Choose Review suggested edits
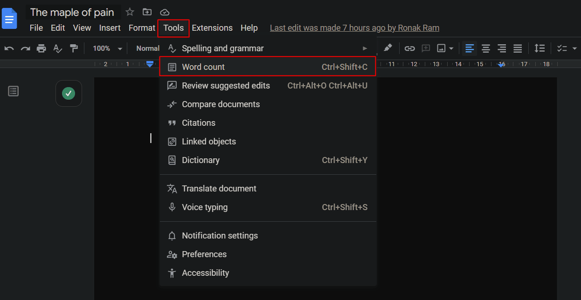The image size is (581, 300). [x=268, y=86]
